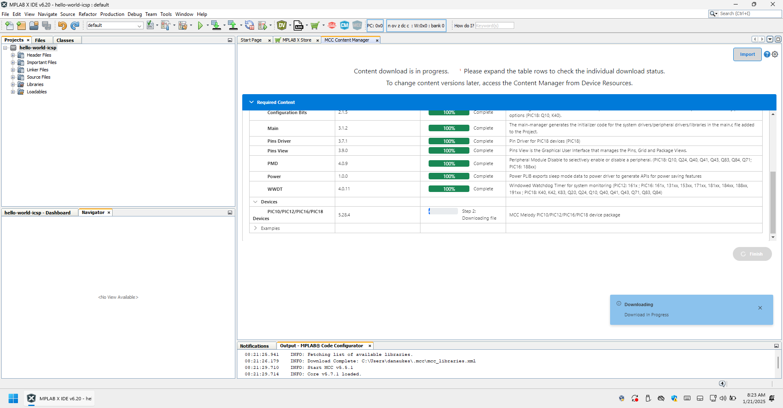Click the Import button
The height and width of the screenshot is (408, 783).
click(747, 54)
